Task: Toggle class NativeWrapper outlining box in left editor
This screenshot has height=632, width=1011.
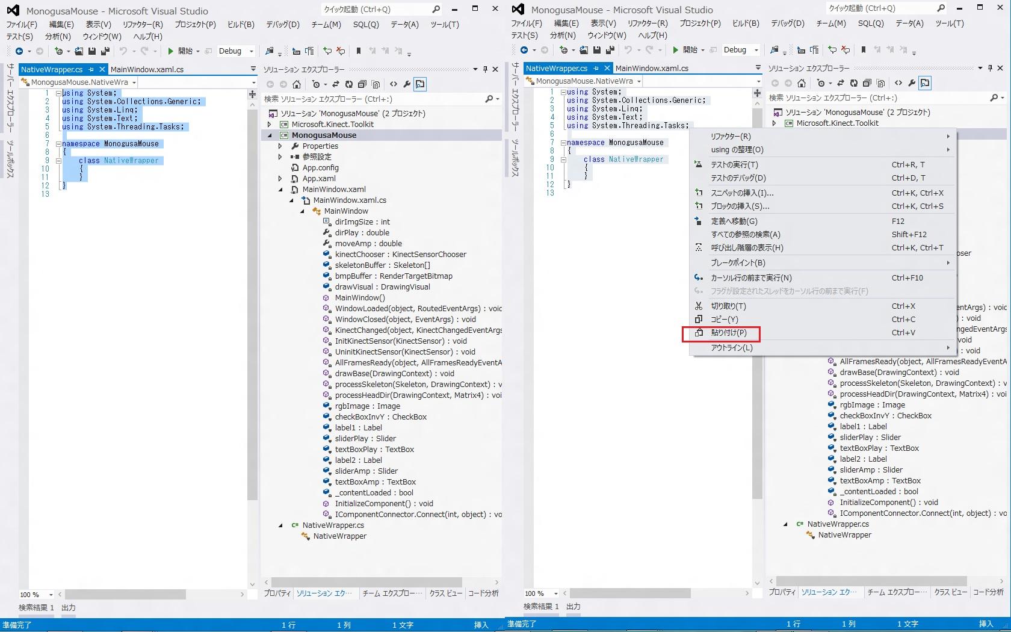Action: tap(58, 161)
